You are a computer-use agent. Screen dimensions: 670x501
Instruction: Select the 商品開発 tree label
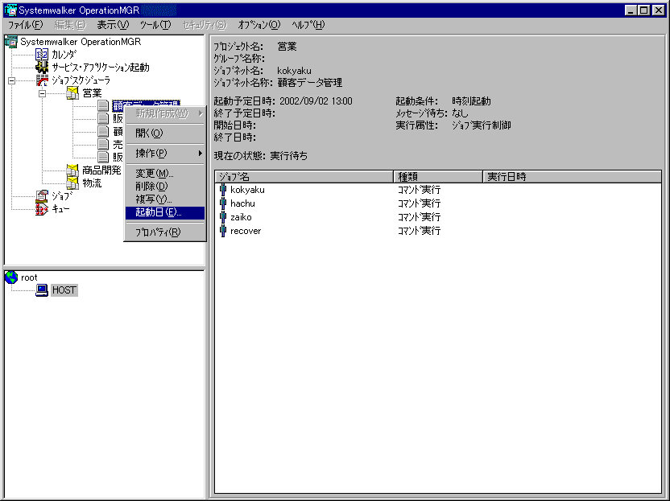[x=101, y=170]
